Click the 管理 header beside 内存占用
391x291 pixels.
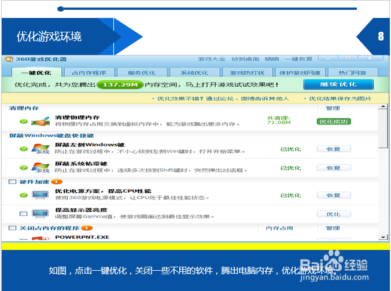point(333,228)
